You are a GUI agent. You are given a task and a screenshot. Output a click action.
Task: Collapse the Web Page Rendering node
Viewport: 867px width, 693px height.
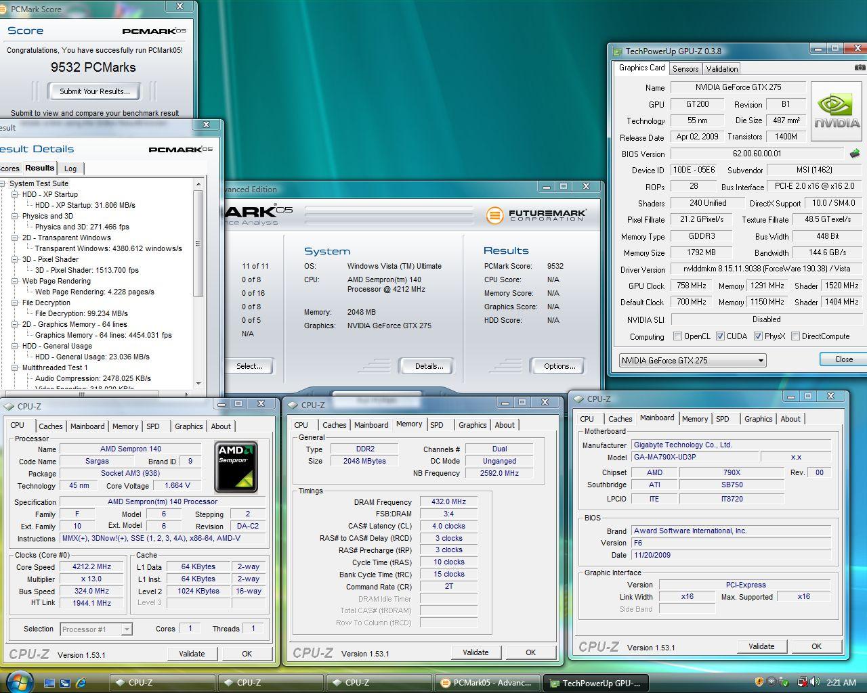click(x=15, y=281)
